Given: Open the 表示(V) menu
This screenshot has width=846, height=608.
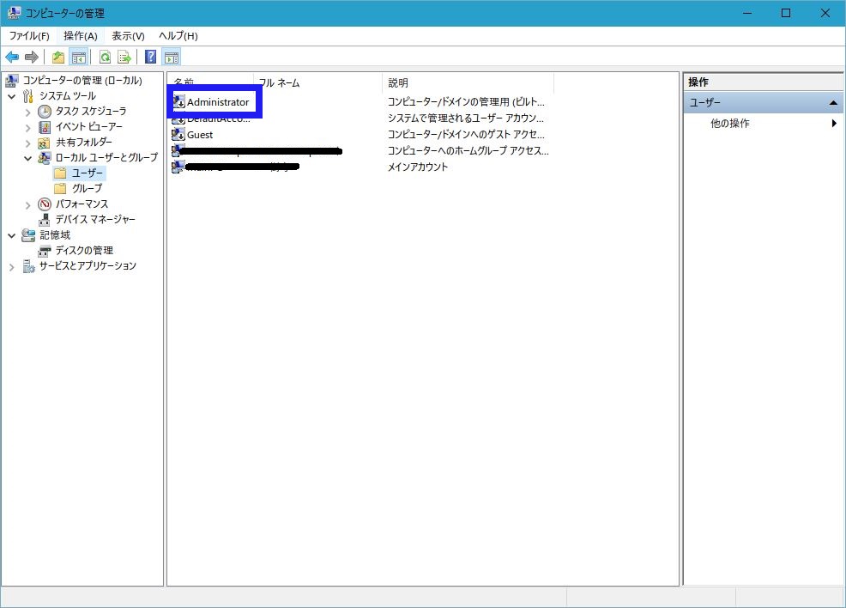Looking at the screenshot, I should pyautogui.click(x=128, y=35).
